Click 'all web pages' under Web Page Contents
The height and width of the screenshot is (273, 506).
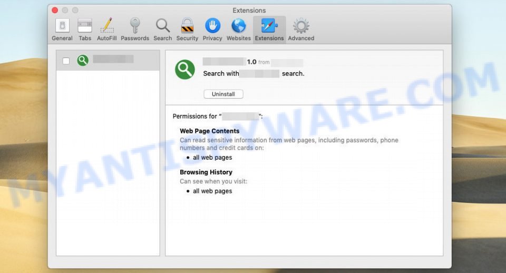click(x=212, y=158)
